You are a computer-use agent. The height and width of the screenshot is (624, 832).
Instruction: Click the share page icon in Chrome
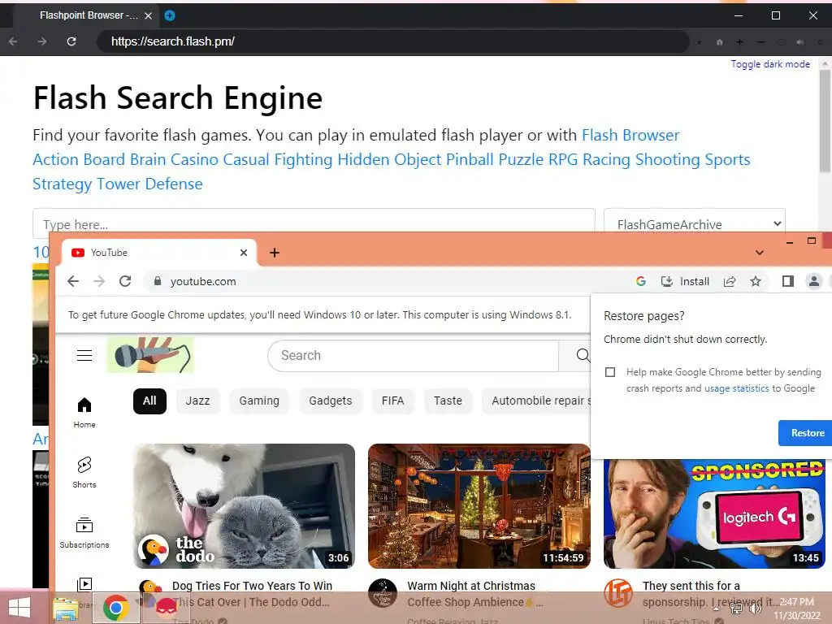(x=730, y=281)
